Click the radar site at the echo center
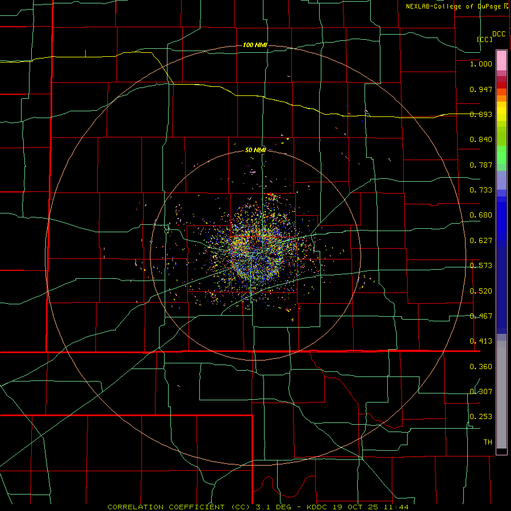 coord(256,253)
